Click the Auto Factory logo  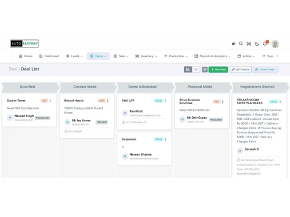[x=24, y=43]
